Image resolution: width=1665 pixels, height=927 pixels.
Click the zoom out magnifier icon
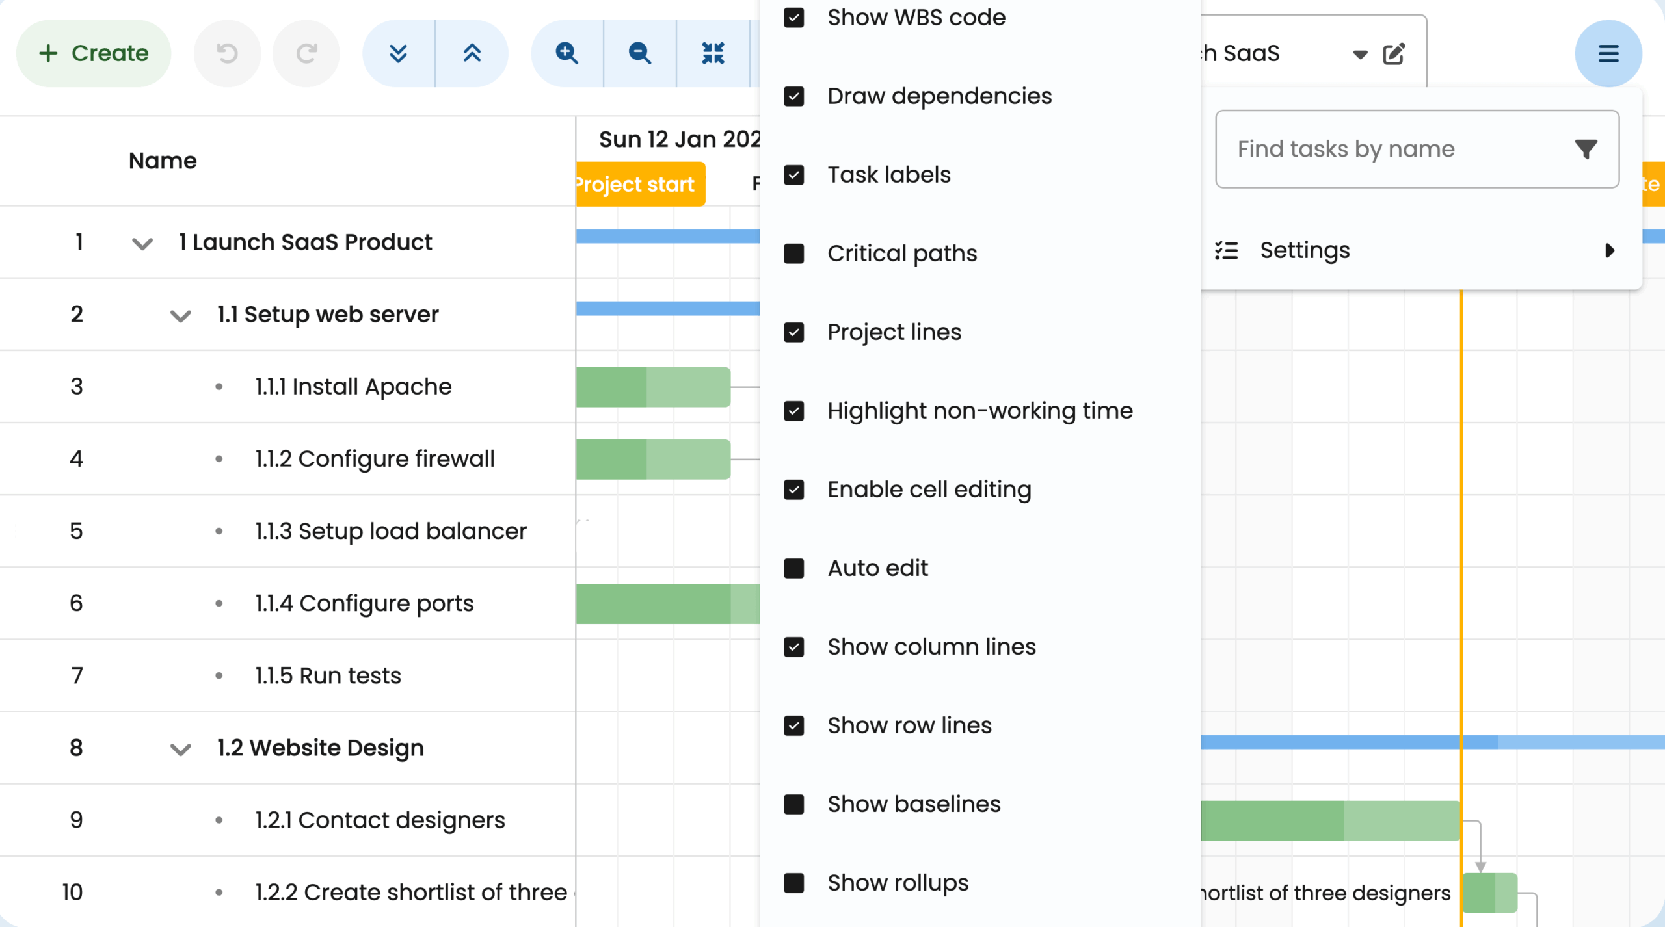tap(640, 53)
